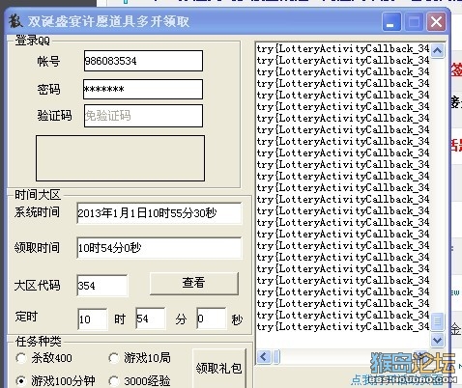
Task: Click the 验证码 field showing 免验证码
Action: (x=143, y=116)
